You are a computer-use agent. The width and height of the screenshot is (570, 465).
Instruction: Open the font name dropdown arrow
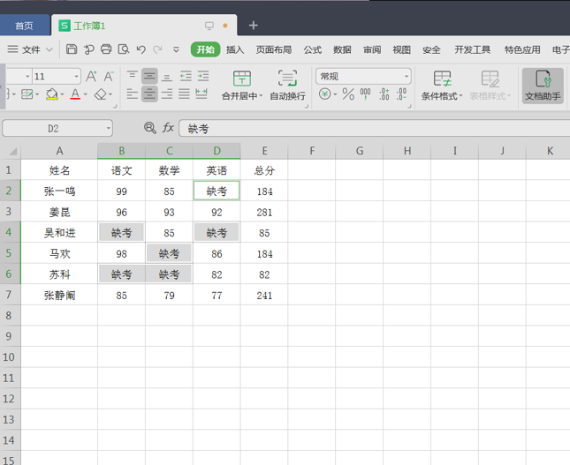[27, 76]
